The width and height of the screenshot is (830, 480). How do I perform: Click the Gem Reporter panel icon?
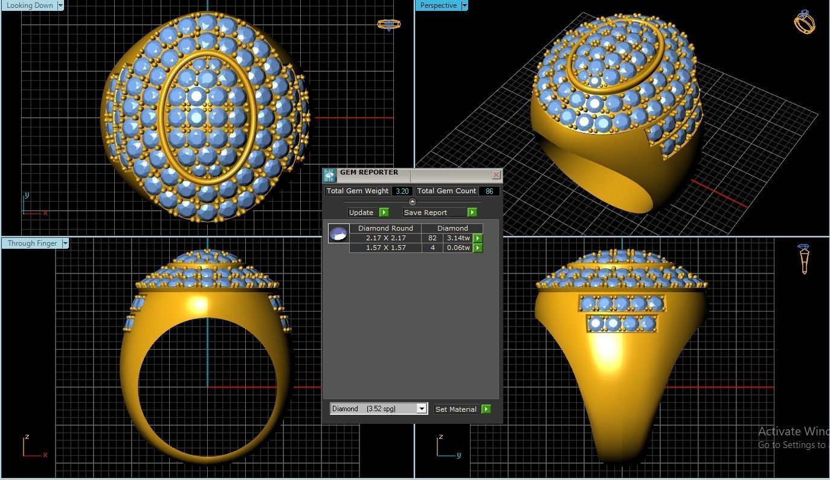coord(329,175)
